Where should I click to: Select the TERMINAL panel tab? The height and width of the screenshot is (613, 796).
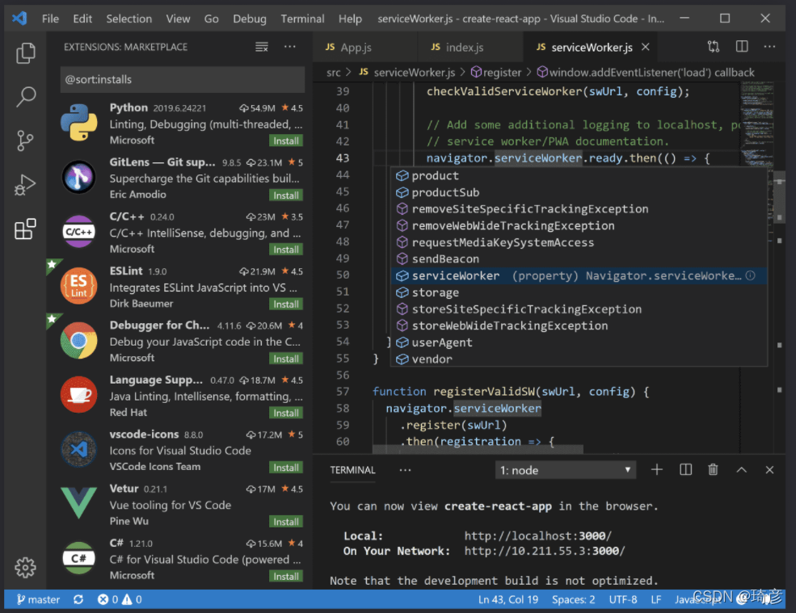coord(352,470)
